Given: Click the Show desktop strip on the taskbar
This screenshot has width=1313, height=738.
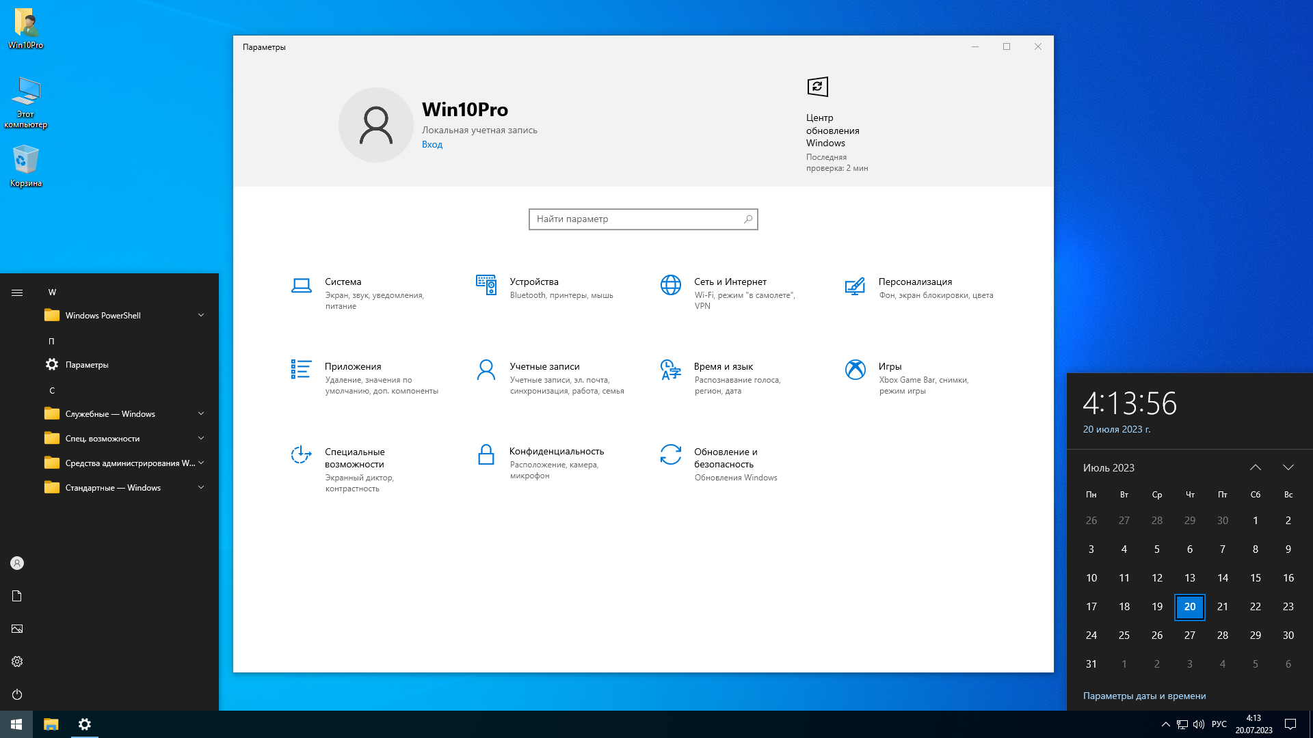Looking at the screenshot, I should click(1310, 724).
